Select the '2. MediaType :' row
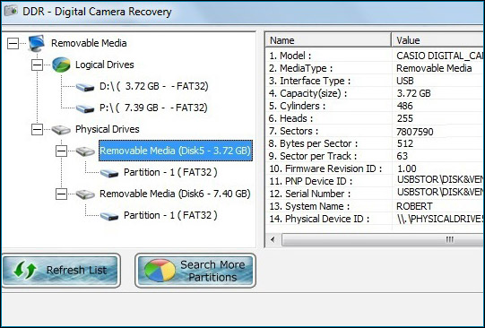Image resolution: width=485 pixels, height=328 pixels. click(x=376, y=68)
